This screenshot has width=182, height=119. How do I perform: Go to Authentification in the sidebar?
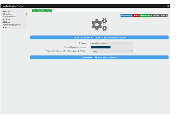pos(10,17)
